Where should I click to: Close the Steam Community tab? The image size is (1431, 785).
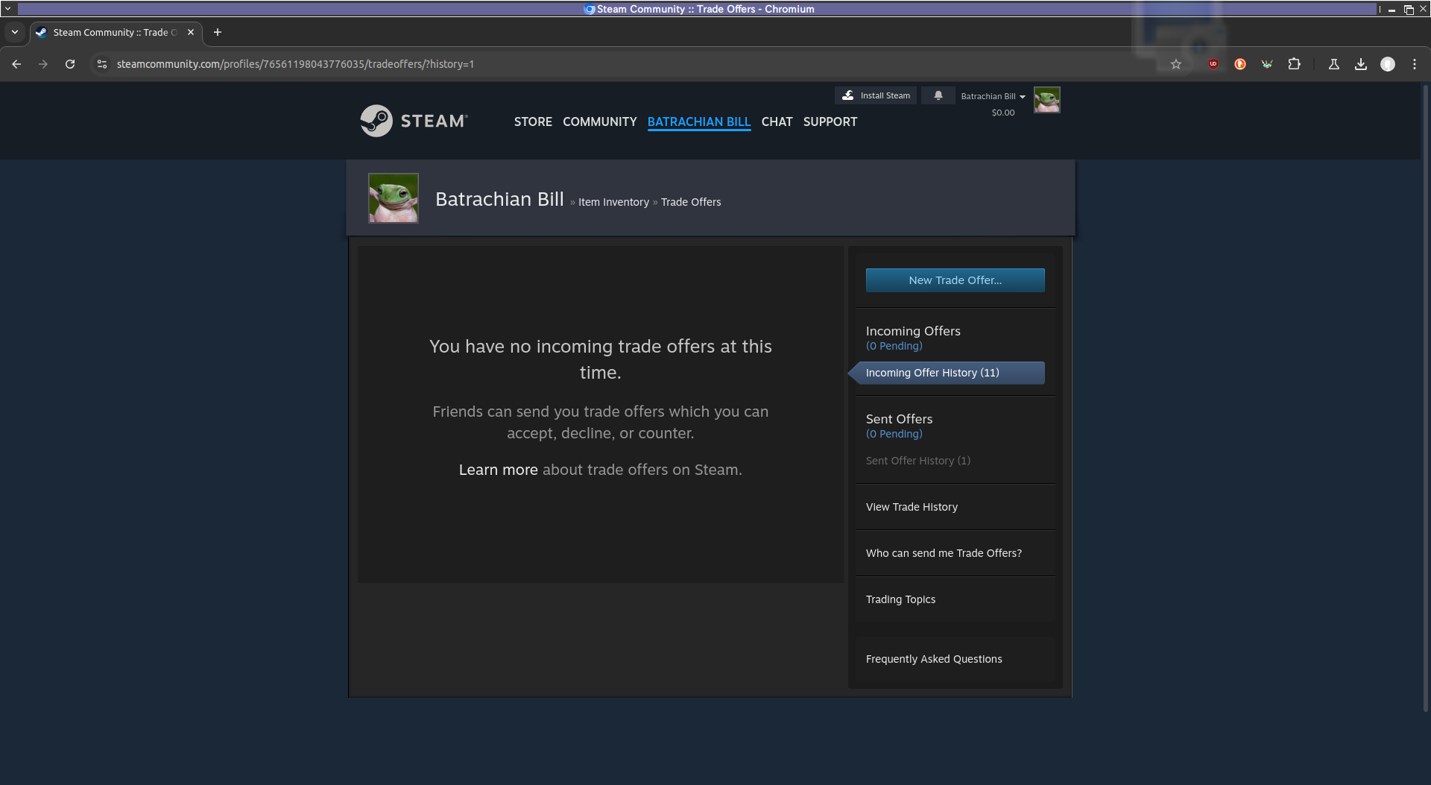tap(191, 32)
